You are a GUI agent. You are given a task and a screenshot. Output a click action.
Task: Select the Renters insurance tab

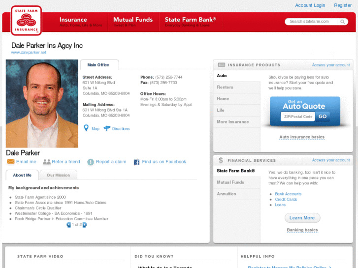(237, 87)
